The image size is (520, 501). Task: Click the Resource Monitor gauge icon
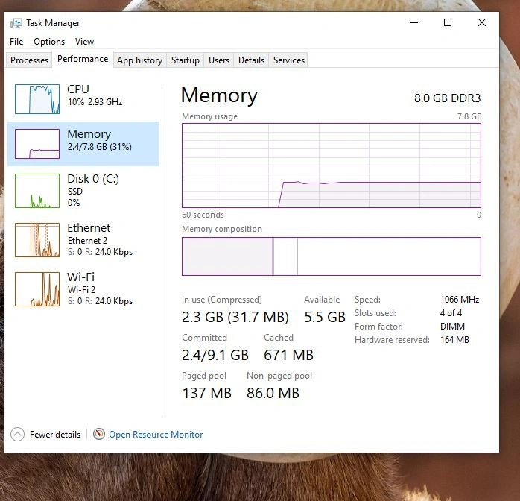99,435
